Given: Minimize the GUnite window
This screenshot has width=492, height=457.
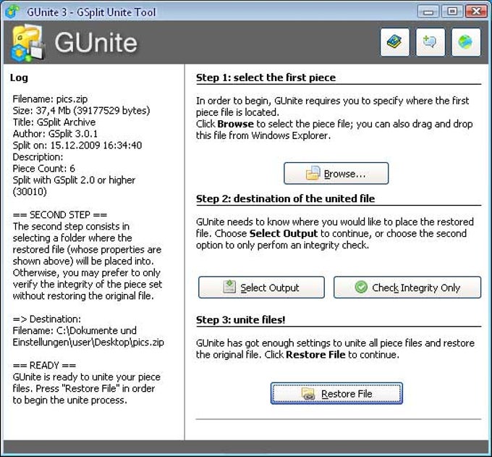Looking at the screenshot, I should tap(428, 12).
